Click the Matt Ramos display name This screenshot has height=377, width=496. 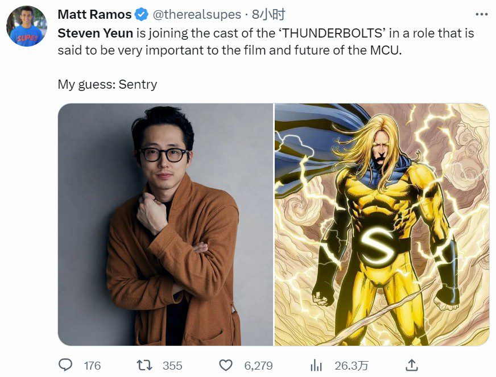[x=94, y=15]
